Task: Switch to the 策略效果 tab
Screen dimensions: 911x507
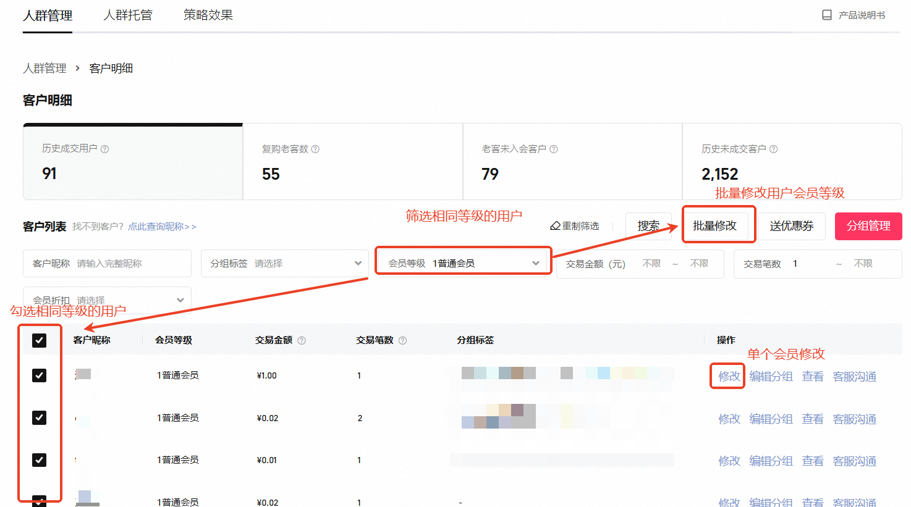Action: click(208, 15)
